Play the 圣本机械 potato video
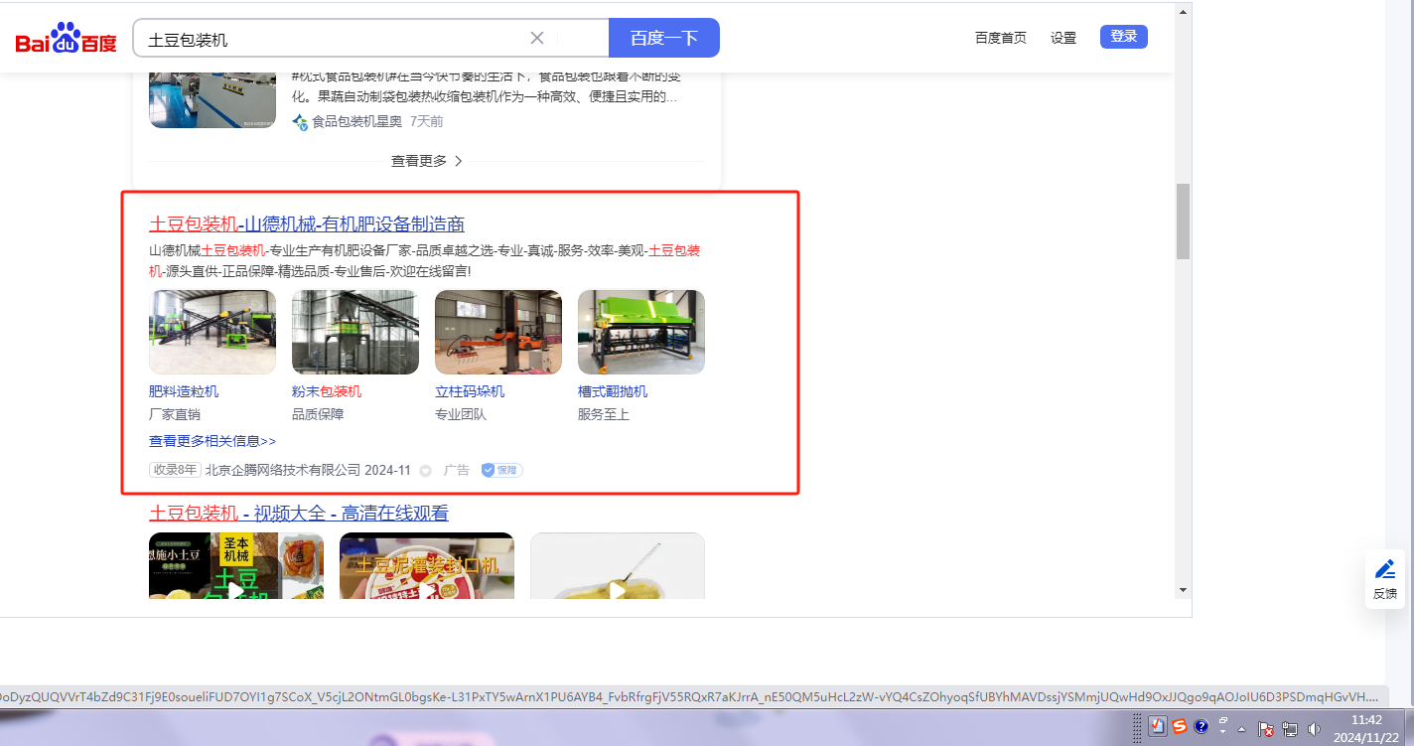Screen dimensions: 1414x746 (x=236, y=566)
